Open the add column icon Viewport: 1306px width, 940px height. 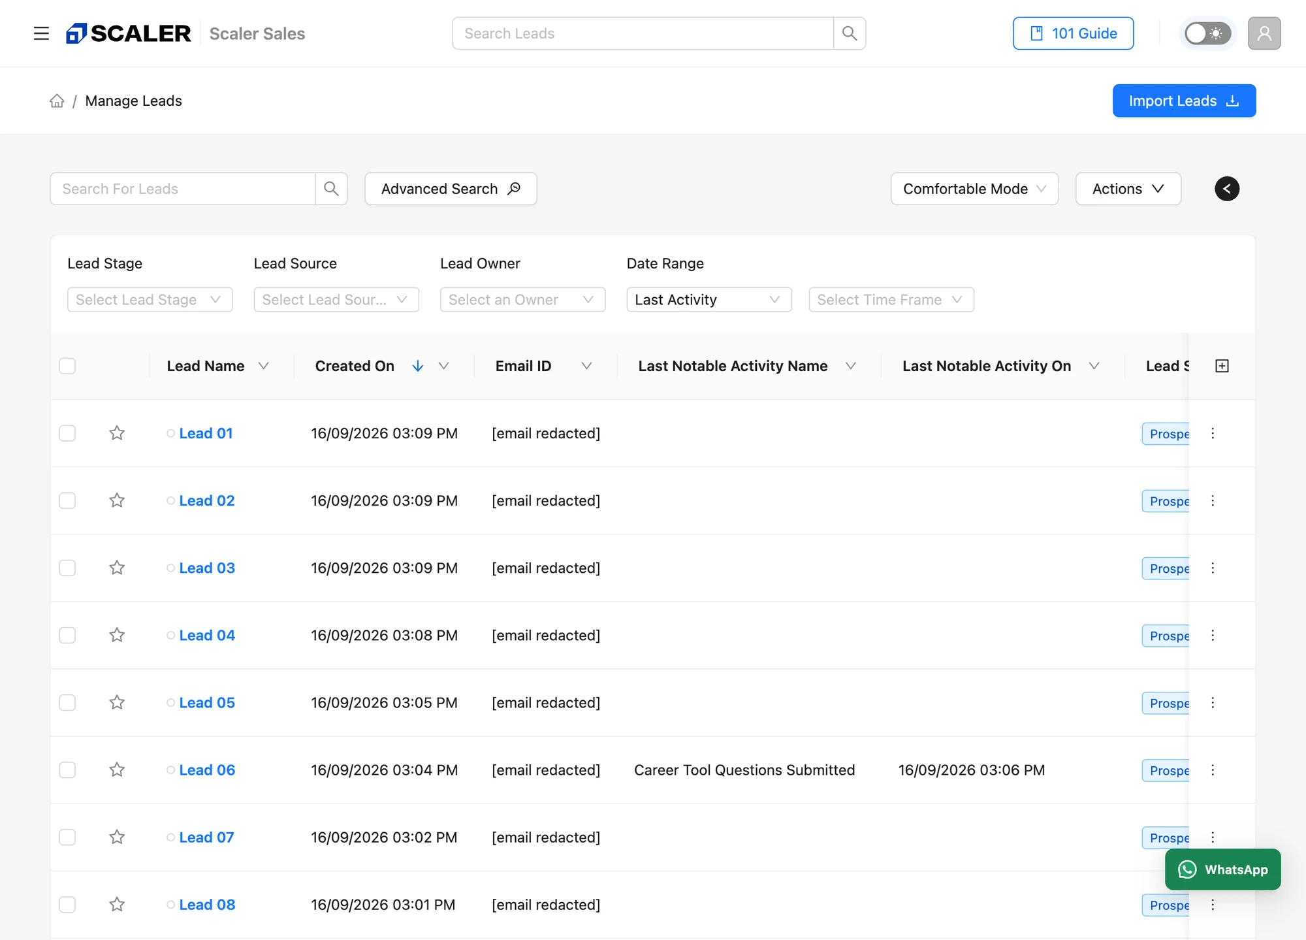tap(1222, 366)
